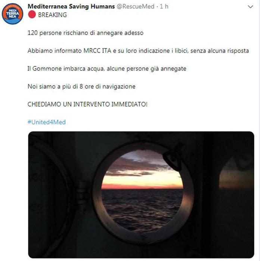Open the tweet via the 1 h timestamp
Image resolution: width=260 pixels, height=261 pixels.
[164, 6]
